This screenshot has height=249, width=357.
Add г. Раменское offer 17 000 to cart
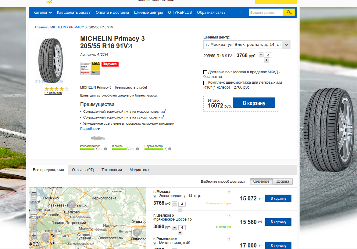pyautogui.click(x=278, y=245)
